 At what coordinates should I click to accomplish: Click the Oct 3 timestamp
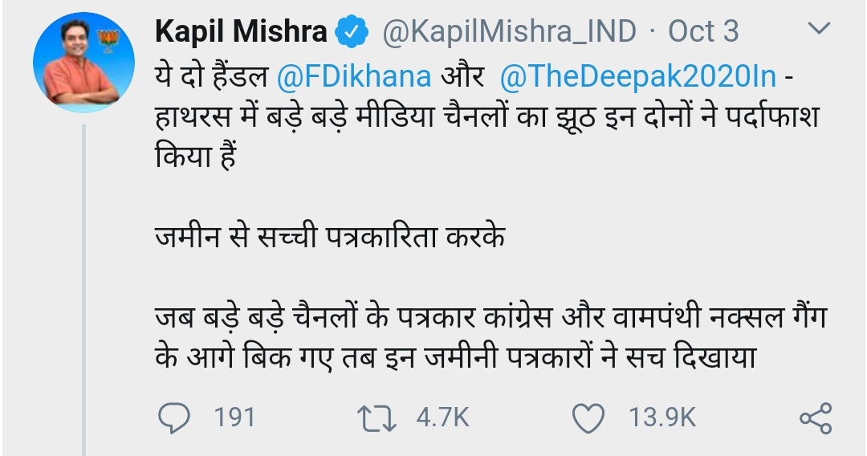703,32
